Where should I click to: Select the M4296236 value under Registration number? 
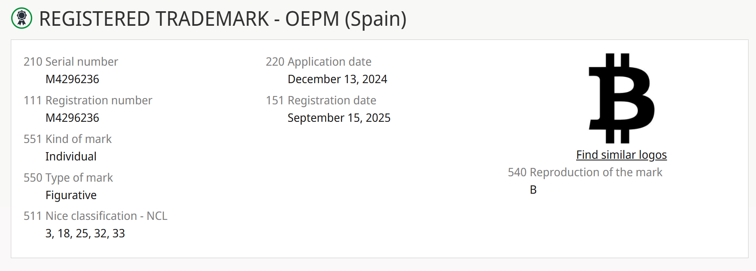coord(72,118)
